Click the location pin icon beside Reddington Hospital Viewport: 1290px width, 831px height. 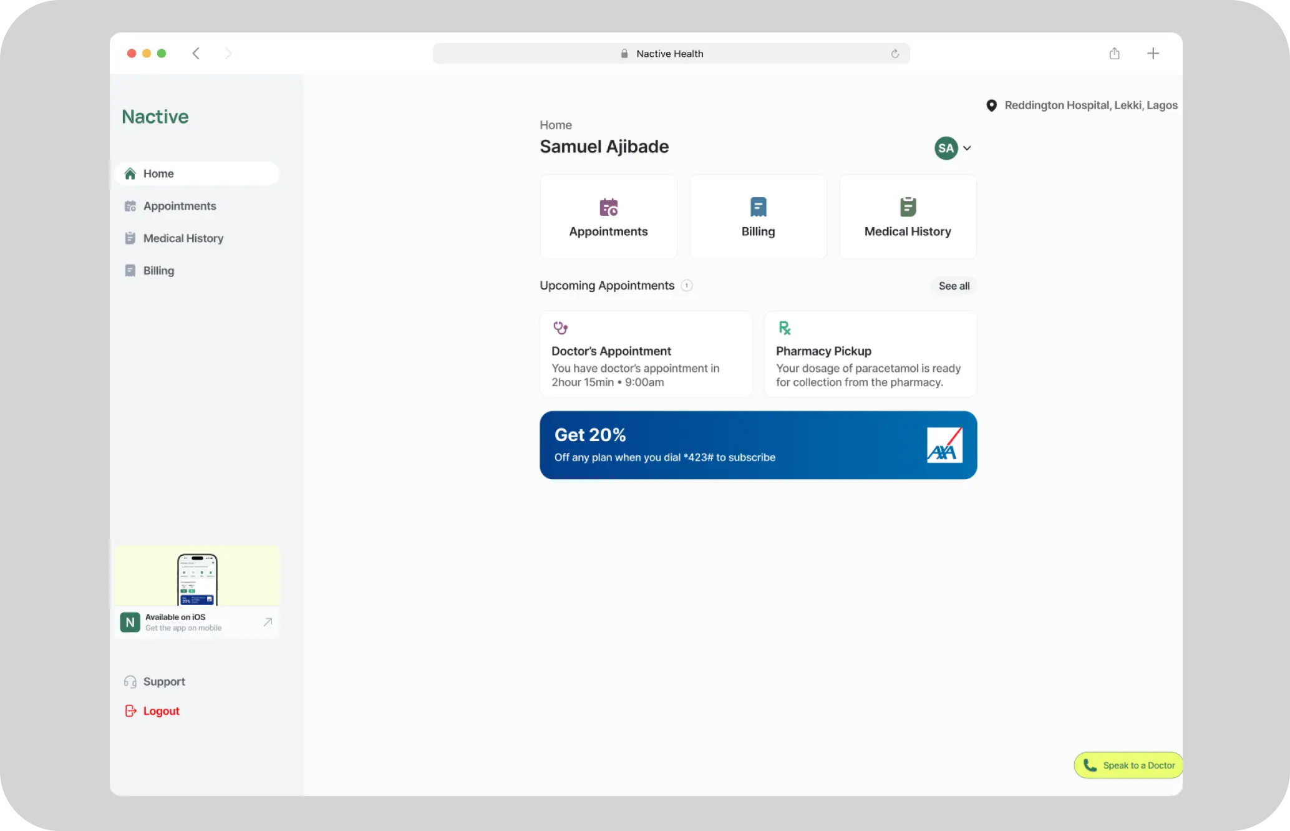[x=991, y=105]
